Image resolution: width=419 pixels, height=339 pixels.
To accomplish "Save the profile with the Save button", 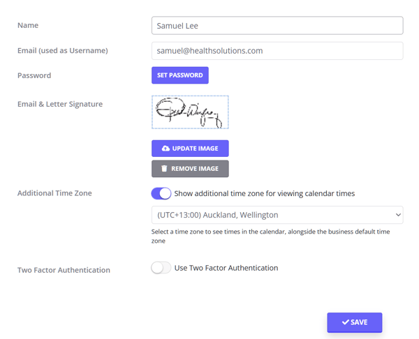I will 355,322.
